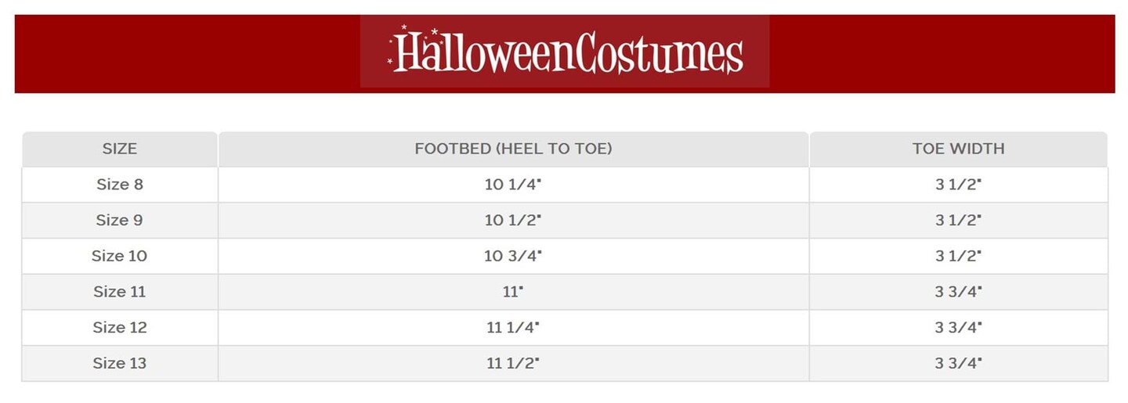The height and width of the screenshot is (403, 1128).
Task: Select the Size 12 row label
Action: (x=120, y=327)
